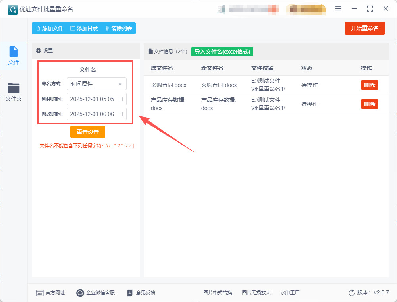
Task: Select original name 产品库存数据.docx cell
Action: pyautogui.click(x=168, y=104)
